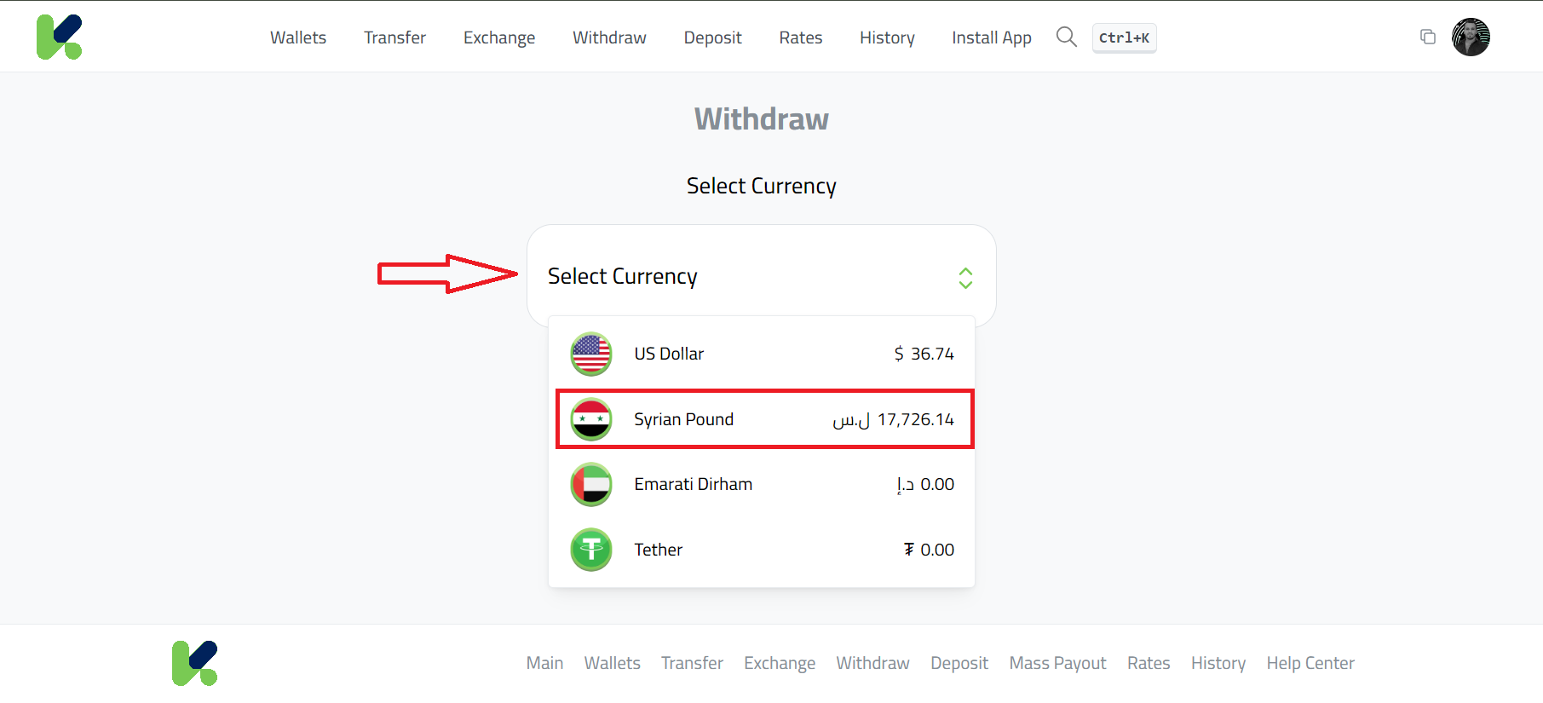The image size is (1543, 703).
Task: Expand the Select Currency dropdown chevron
Action: [x=965, y=278]
